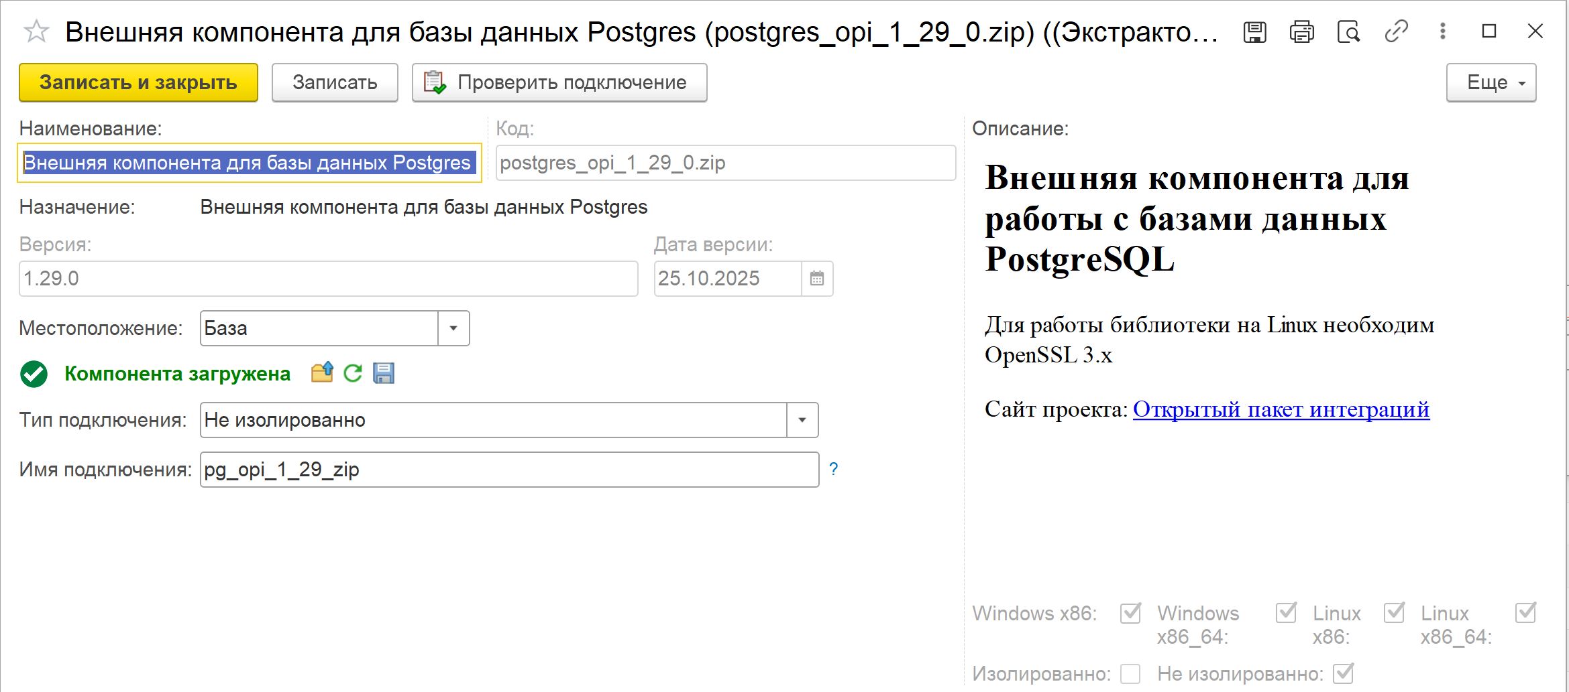Image resolution: width=1569 pixels, height=692 pixels.
Task: Add form to favorites with star icon
Action: pos(36,31)
